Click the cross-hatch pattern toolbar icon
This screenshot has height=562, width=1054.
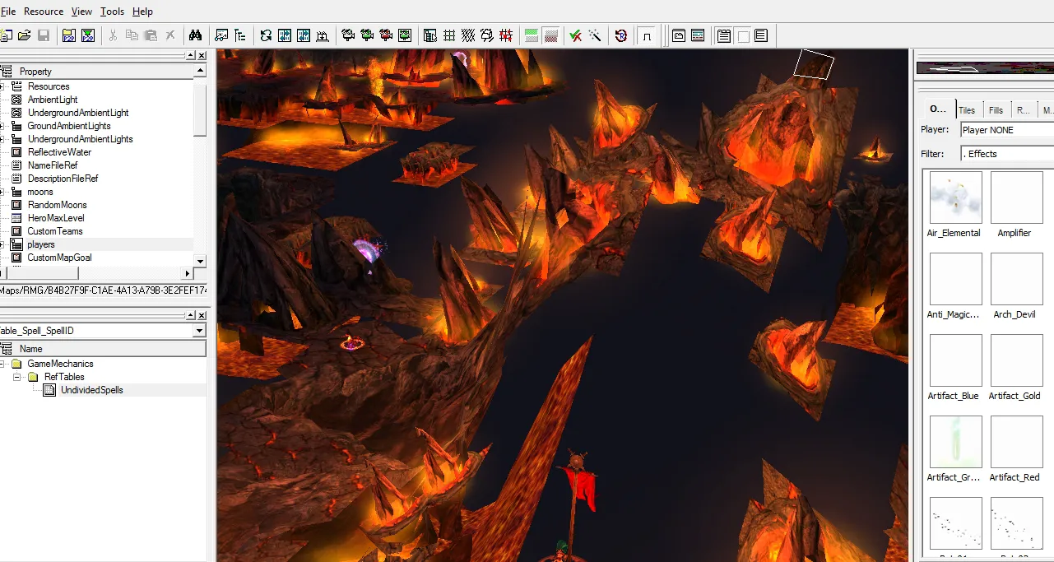(468, 35)
